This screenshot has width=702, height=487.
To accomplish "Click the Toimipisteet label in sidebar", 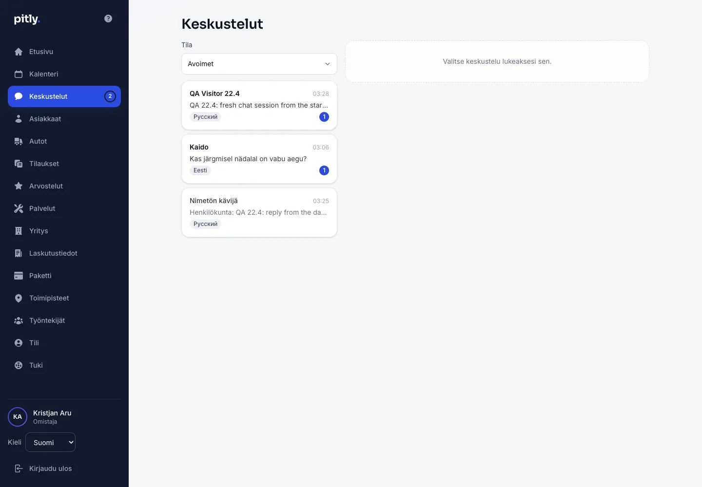I will (49, 298).
